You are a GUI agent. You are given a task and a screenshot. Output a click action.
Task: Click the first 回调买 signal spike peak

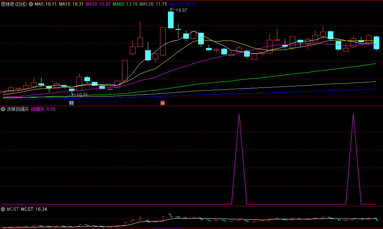239,114
